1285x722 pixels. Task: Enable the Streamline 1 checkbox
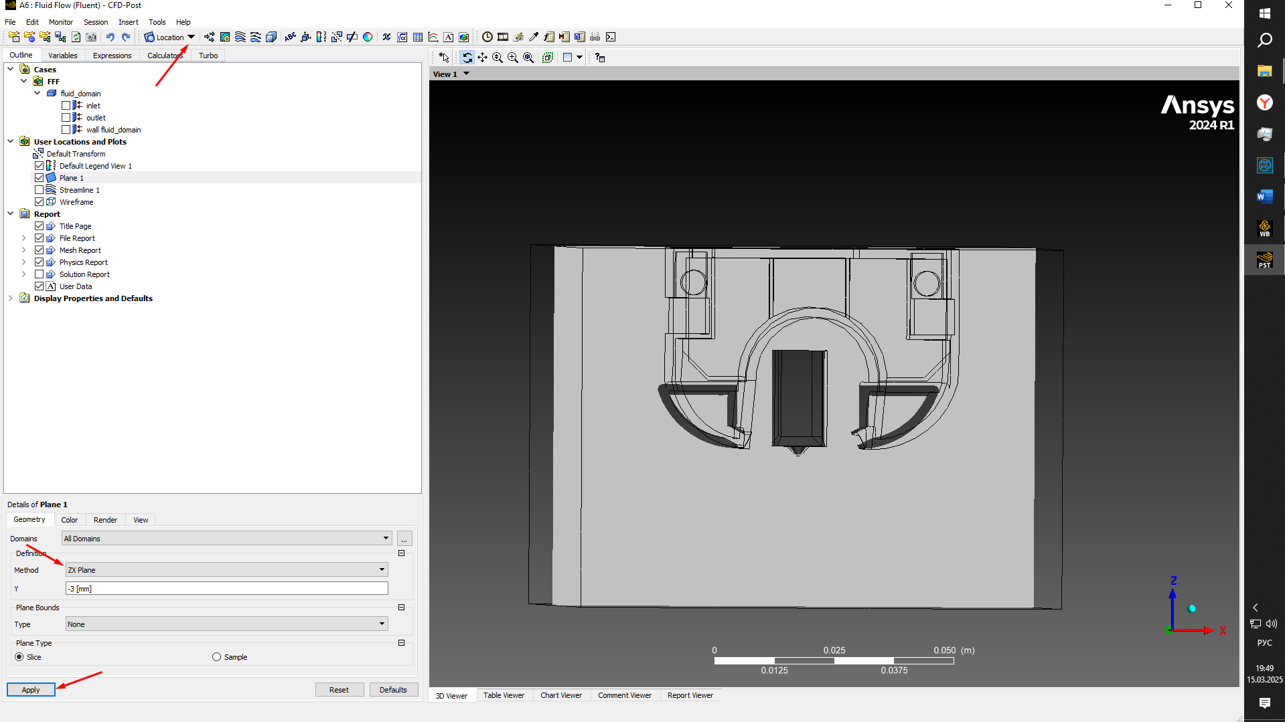(x=39, y=190)
